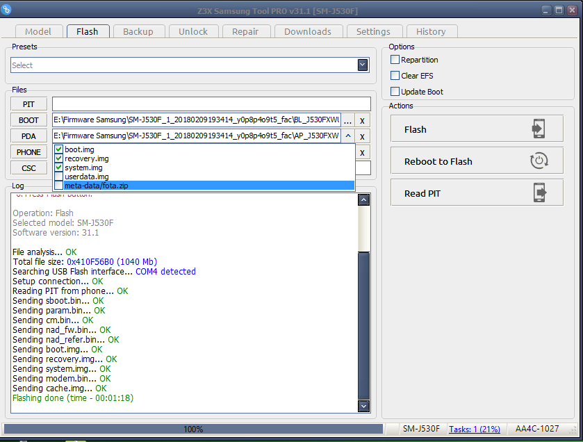Enable the Update Boot option
583x442 pixels.
click(395, 92)
